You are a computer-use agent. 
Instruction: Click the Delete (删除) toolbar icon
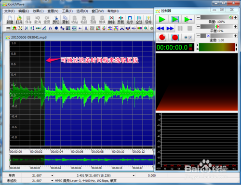coord(111,20)
